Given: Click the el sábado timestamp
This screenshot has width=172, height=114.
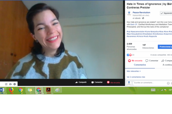Looking at the screenshot, I should [x=136, y=18].
